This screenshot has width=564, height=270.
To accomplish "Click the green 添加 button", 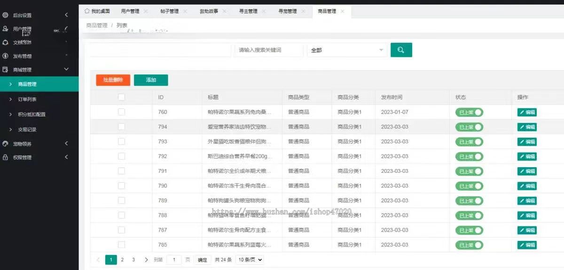I will pos(151,80).
